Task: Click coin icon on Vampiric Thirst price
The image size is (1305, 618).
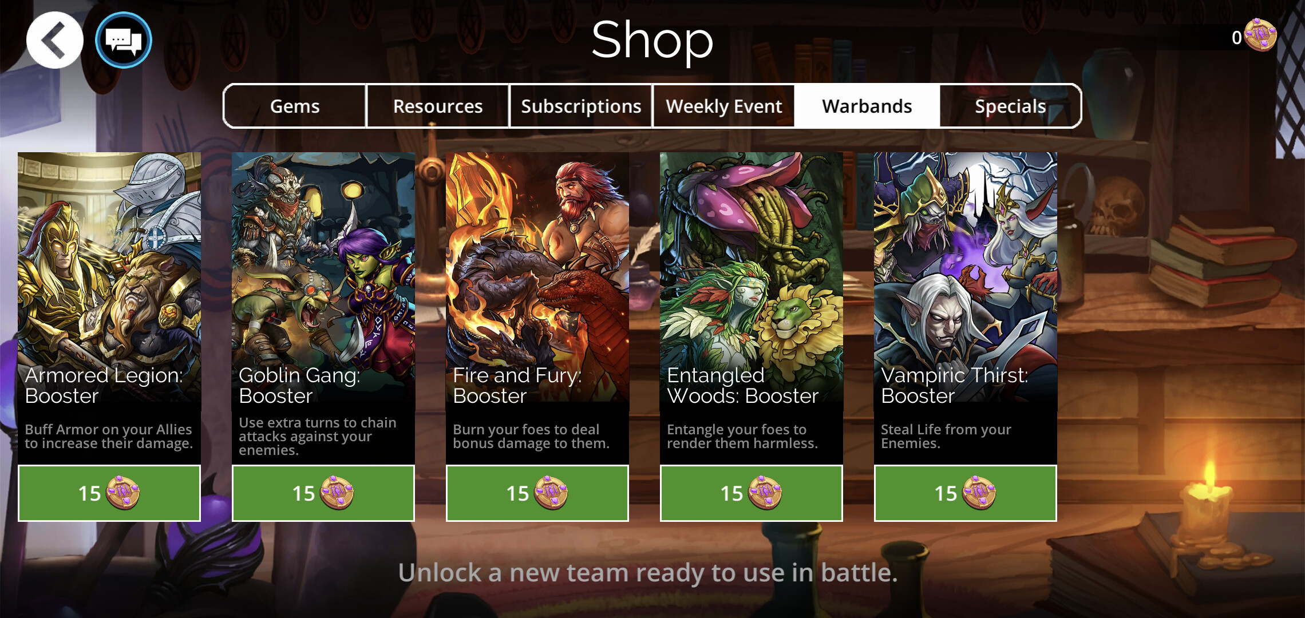Action: point(979,493)
